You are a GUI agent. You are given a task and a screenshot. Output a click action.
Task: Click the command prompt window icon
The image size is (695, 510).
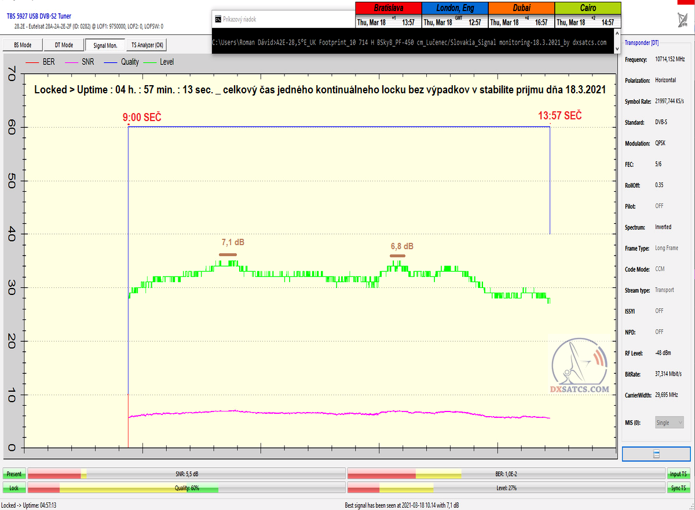(x=217, y=19)
